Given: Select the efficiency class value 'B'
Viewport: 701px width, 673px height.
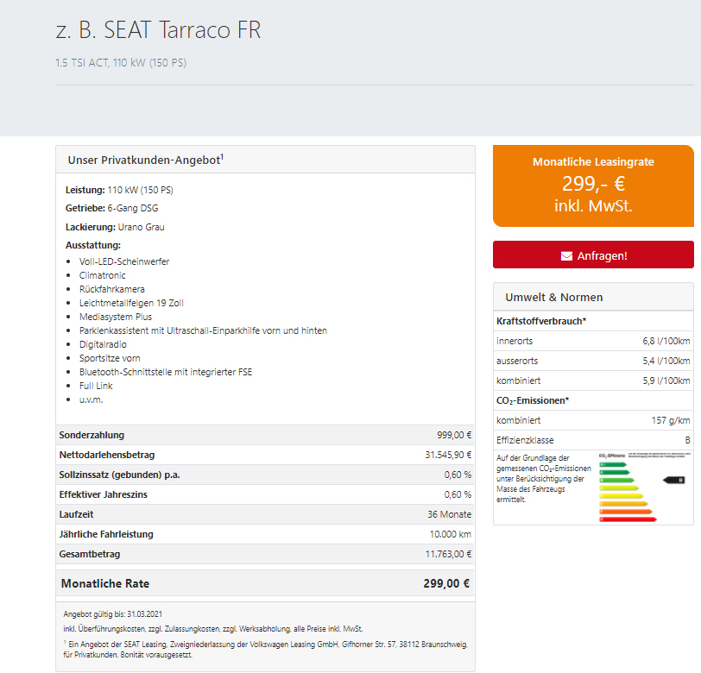Looking at the screenshot, I should (x=687, y=440).
